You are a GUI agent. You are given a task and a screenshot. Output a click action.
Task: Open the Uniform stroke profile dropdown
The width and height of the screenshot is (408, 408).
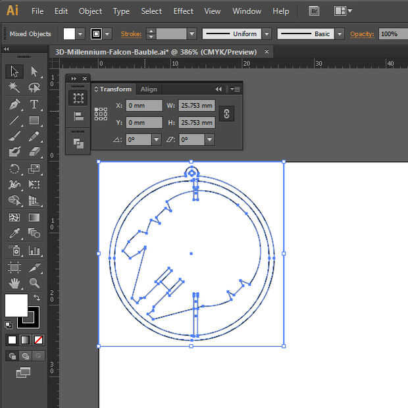point(266,34)
